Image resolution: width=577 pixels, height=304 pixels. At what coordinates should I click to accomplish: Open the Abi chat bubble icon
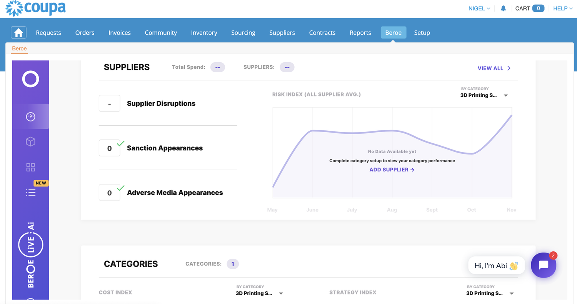pyautogui.click(x=543, y=265)
